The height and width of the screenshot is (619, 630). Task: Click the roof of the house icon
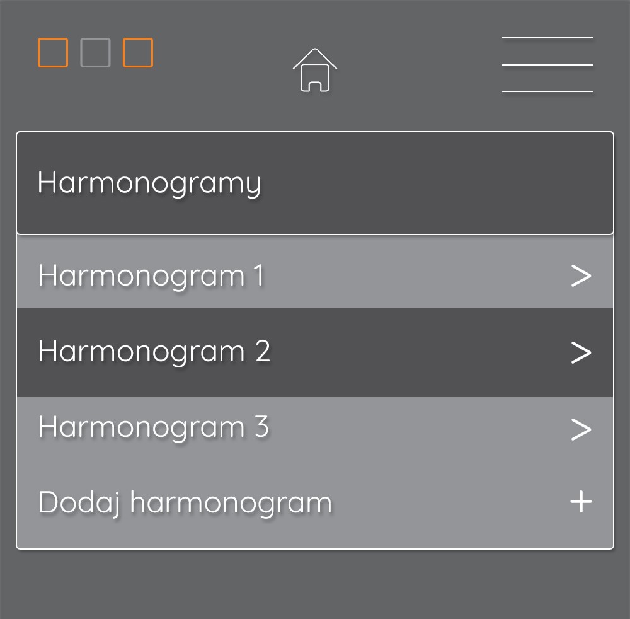pos(314,58)
